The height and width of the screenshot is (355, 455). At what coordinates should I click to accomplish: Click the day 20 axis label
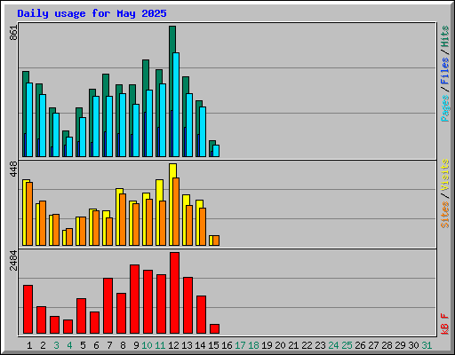(280, 345)
